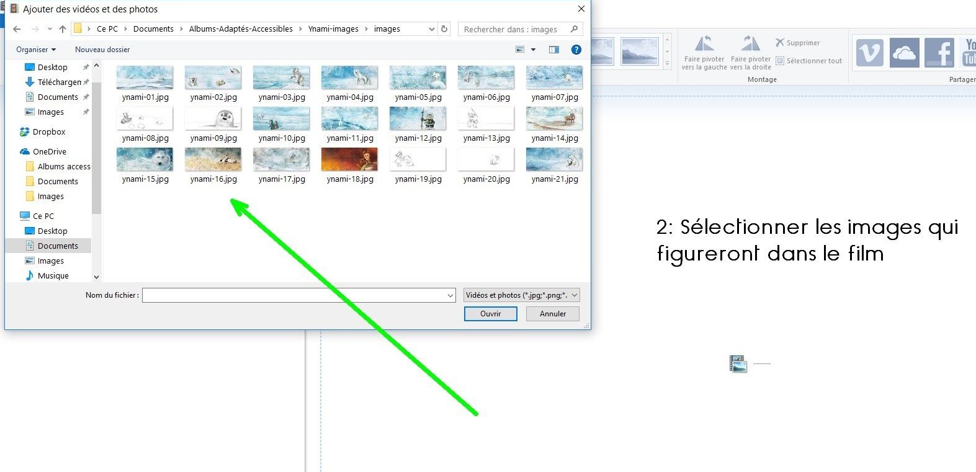Share to Vimeo icon

tap(870, 53)
